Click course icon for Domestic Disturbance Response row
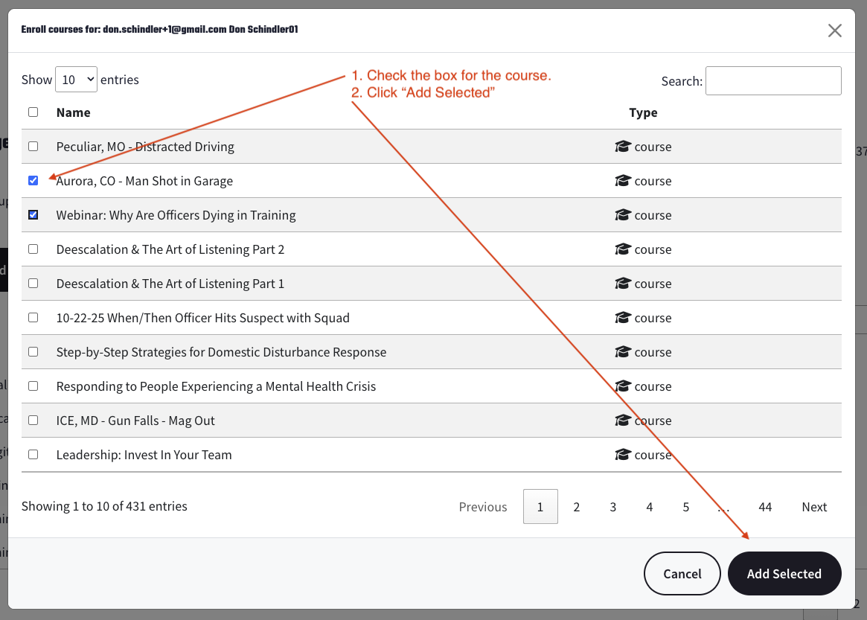867x620 pixels. 623,352
